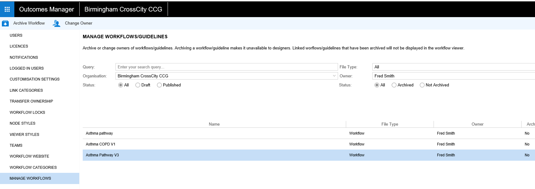Select the Published status radio button
Screen dimensions: 535x189
click(159, 85)
